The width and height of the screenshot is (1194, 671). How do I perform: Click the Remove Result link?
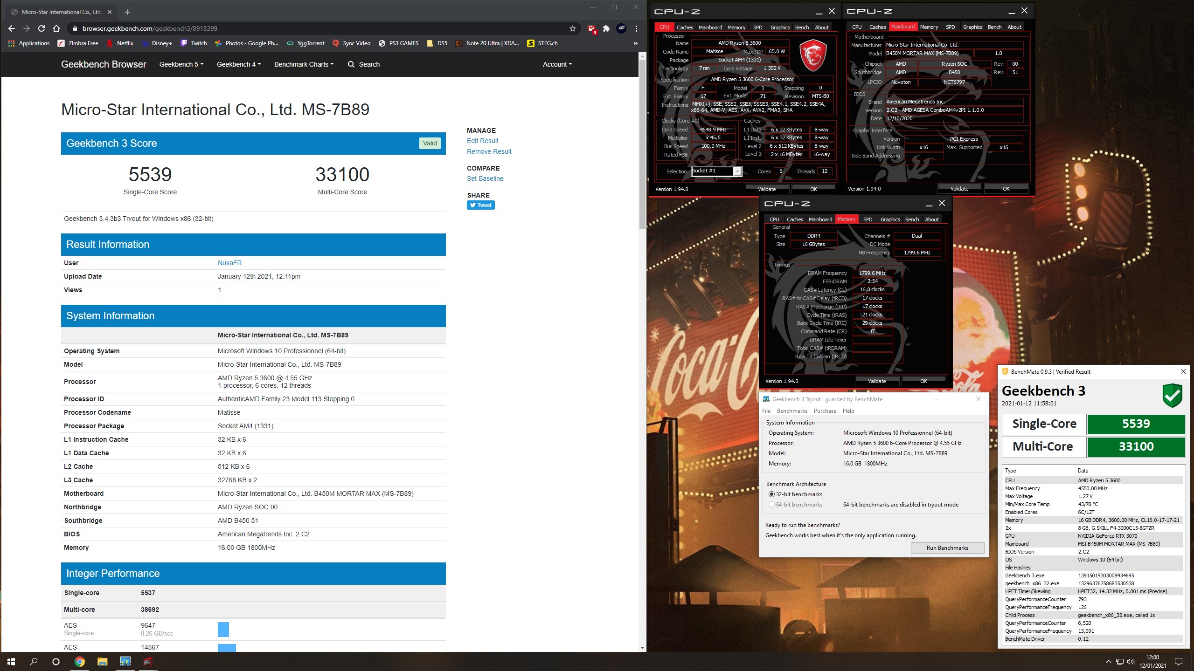(x=489, y=151)
